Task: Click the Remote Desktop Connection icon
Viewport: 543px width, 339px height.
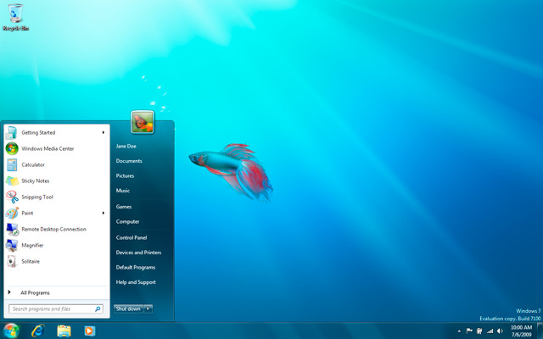Action: [x=12, y=229]
